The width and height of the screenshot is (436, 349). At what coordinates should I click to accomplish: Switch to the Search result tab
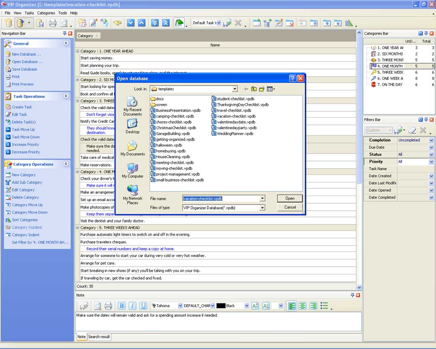99,337
